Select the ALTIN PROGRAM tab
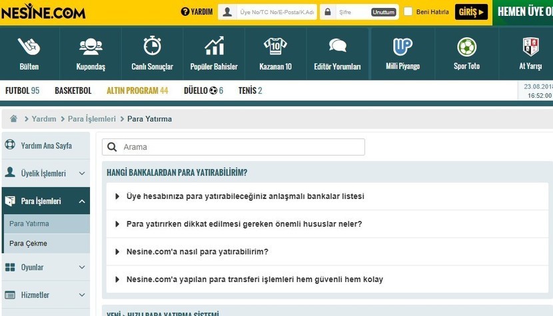The width and height of the screenshot is (553, 316). [x=137, y=90]
